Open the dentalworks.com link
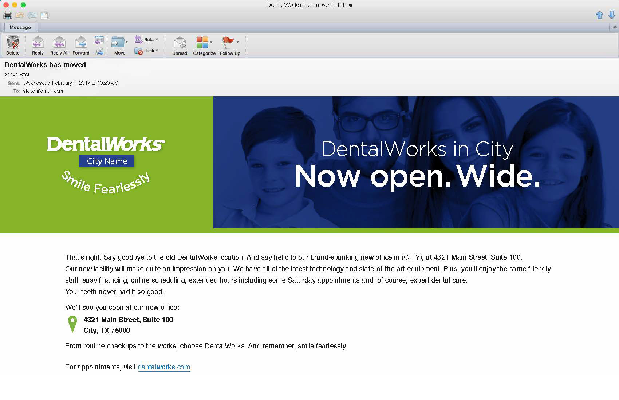 164,367
